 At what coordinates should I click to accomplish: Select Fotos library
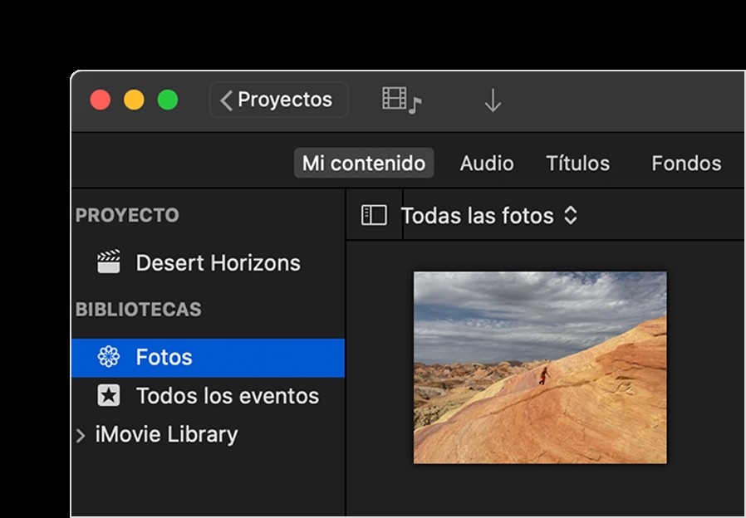click(208, 358)
